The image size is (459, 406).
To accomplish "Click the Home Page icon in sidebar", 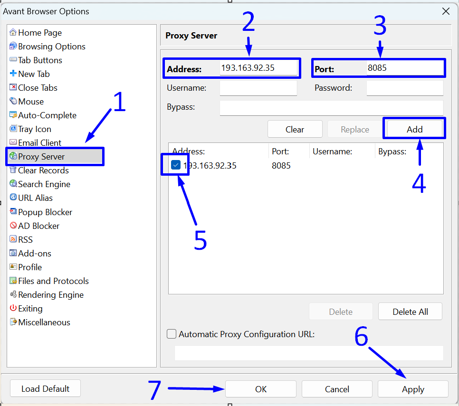I will pyautogui.click(x=13, y=33).
